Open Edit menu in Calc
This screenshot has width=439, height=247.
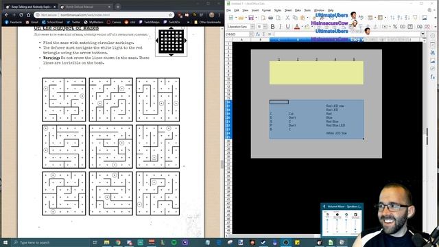(237, 10)
